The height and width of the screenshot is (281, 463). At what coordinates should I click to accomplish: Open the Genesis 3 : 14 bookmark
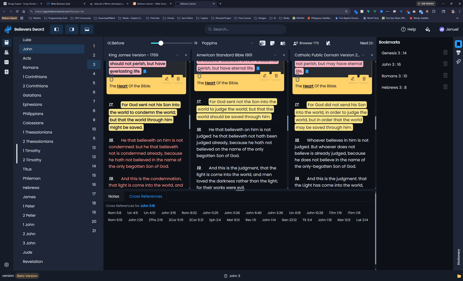394,53
